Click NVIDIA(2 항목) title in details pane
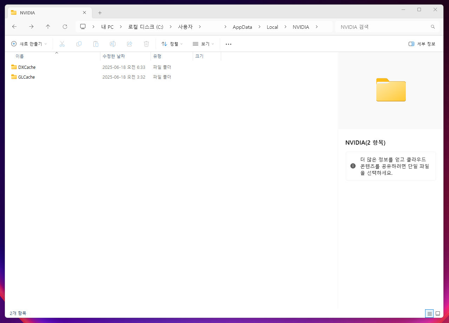This screenshot has width=449, height=323. pyautogui.click(x=365, y=143)
